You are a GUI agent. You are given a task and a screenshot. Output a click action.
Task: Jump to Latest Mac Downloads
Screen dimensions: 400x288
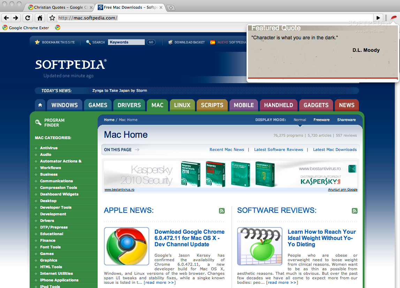coord(335,150)
